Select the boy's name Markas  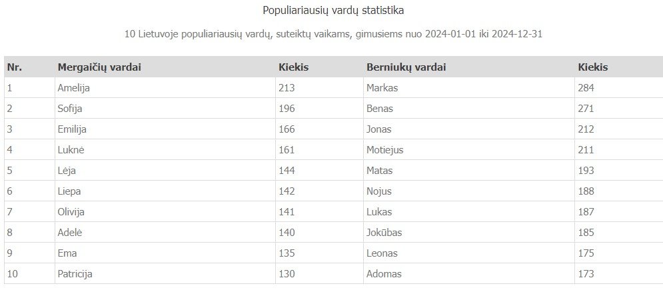click(x=382, y=88)
